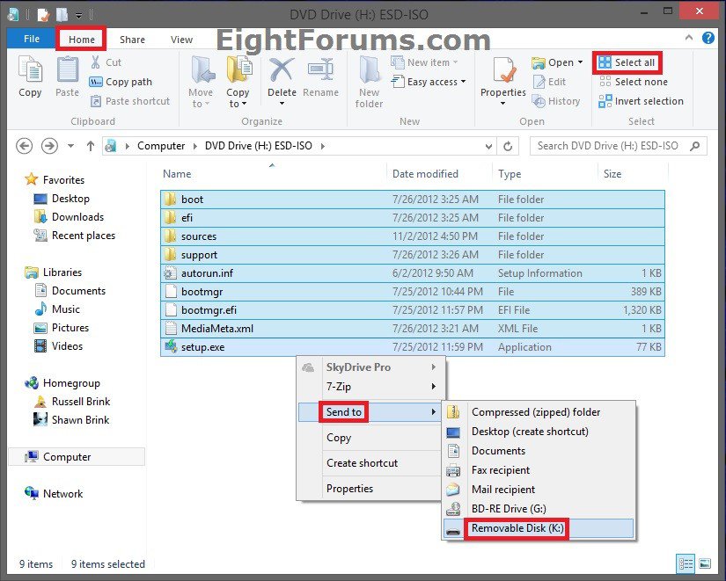Click Computer in the address breadcrumb
This screenshot has width=726, height=581.
[x=161, y=146]
